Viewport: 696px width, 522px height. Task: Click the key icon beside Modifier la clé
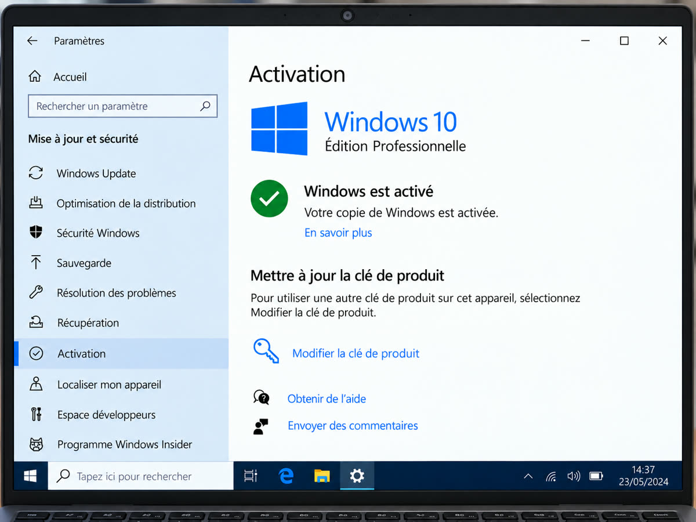(x=266, y=351)
